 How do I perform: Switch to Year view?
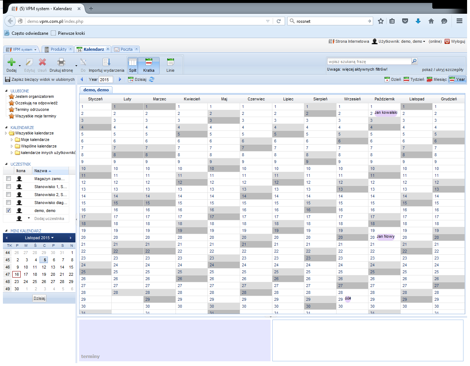click(x=457, y=79)
